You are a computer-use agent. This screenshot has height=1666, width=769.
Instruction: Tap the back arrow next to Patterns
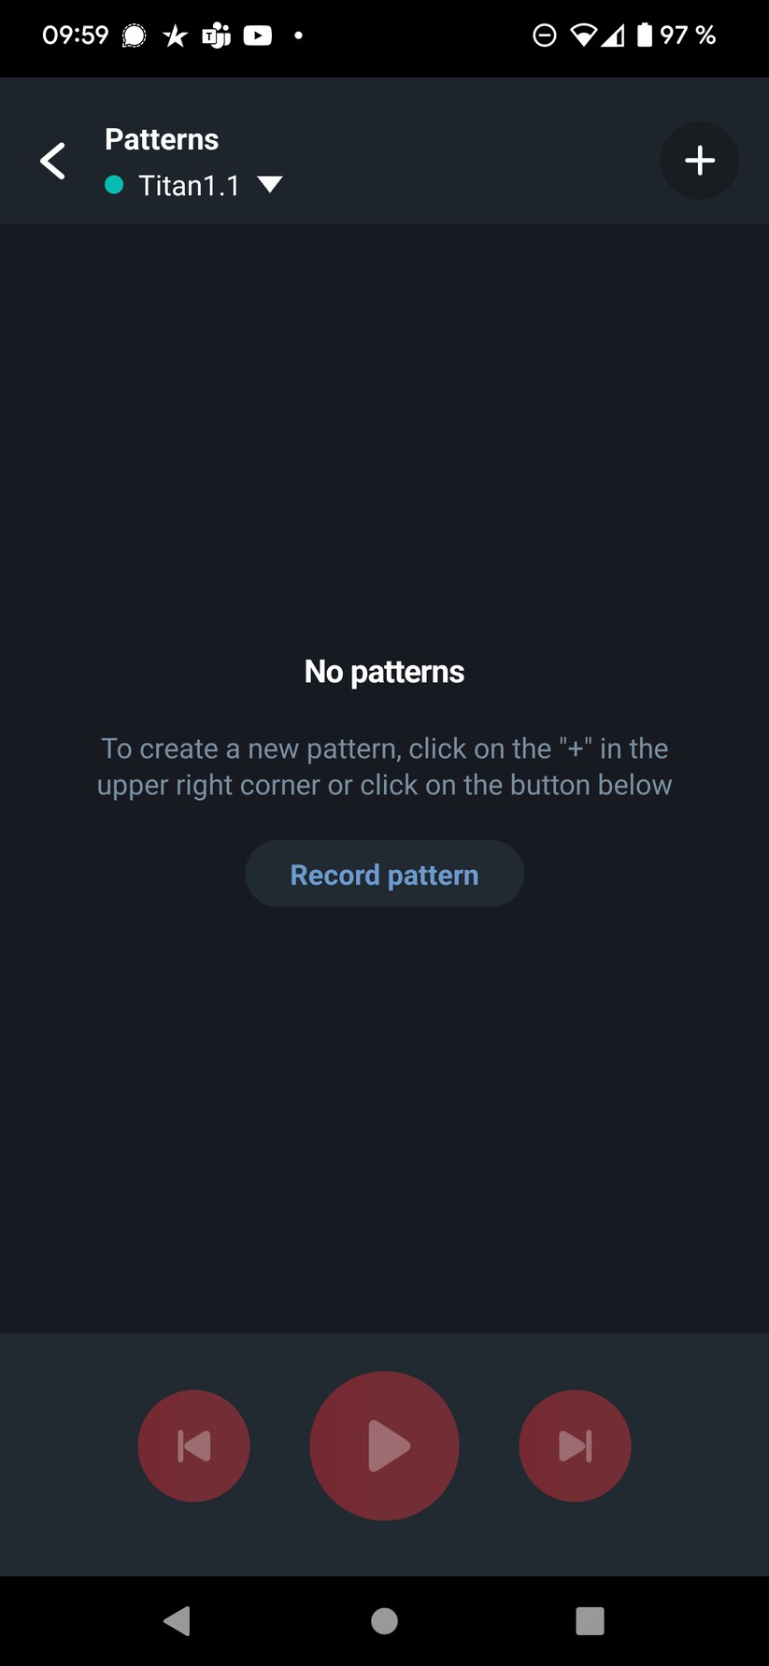click(x=53, y=161)
